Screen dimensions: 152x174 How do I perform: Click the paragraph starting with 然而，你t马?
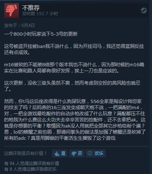click(x=75, y=120)
